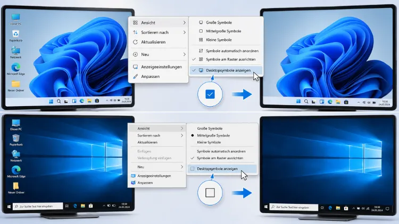Toggle Symbole am Raster ausrichten in Windows 10 submenu

pos(222,158)
